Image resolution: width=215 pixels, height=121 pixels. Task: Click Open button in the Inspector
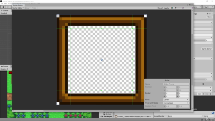(x=209, y=17)
